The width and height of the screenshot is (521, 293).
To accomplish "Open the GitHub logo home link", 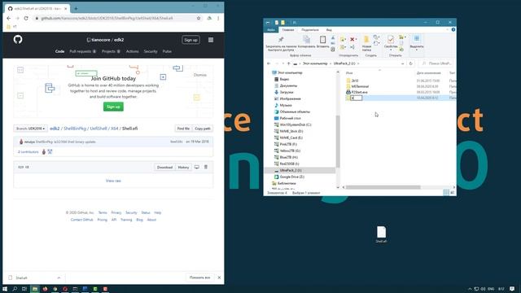I will click(18, 40).
